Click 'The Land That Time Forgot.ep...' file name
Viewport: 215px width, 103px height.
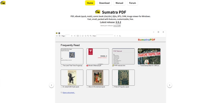point(73,66)
